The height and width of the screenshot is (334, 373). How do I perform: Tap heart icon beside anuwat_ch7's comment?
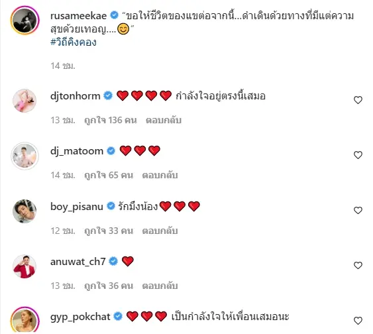(358, 265)
